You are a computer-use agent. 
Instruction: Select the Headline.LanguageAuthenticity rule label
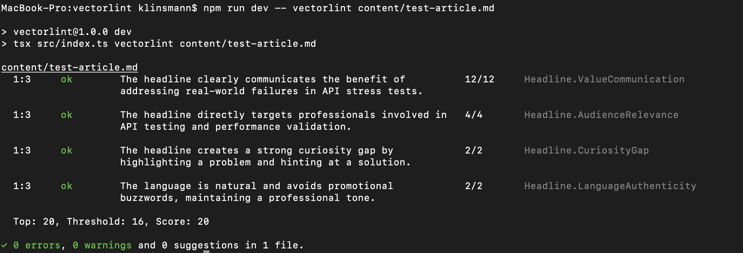pos(610,186)
